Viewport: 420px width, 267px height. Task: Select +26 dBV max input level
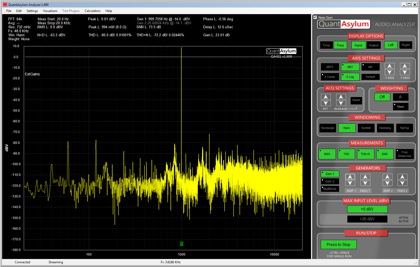(x=367, y=219)
